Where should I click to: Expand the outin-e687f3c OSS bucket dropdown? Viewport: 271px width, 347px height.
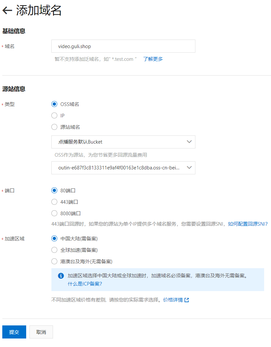pos(123,168)
